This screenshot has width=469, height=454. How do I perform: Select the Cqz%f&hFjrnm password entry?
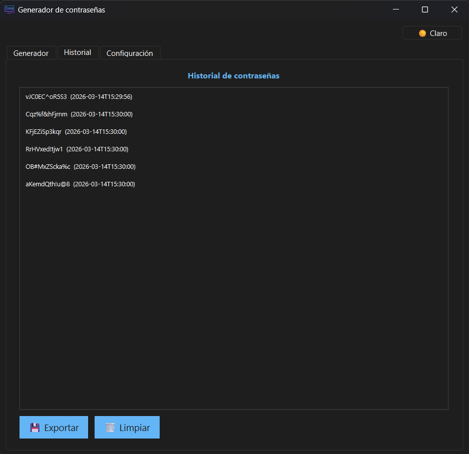point(79,114)
